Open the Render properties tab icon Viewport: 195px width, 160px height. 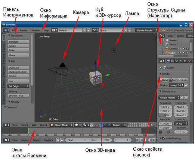(x=168, y=61)
